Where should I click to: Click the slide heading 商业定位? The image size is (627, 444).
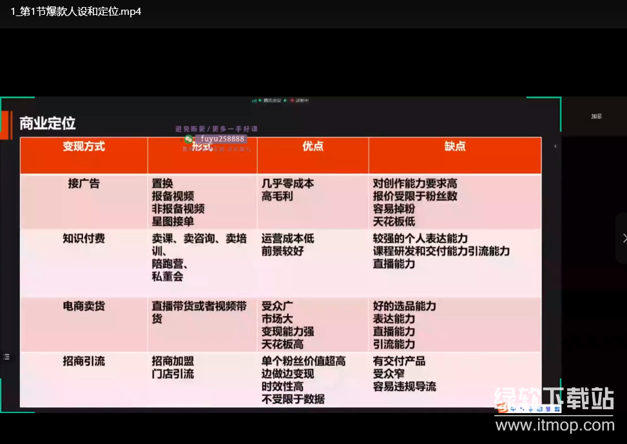pos(48,124)
